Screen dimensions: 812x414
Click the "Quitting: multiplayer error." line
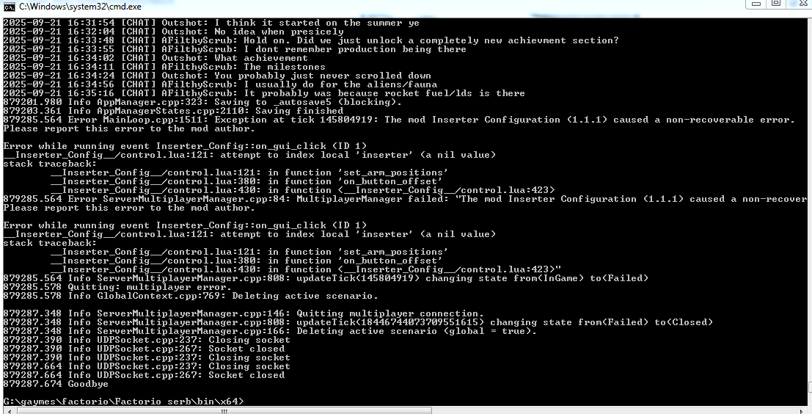click(x=117, y=287)
